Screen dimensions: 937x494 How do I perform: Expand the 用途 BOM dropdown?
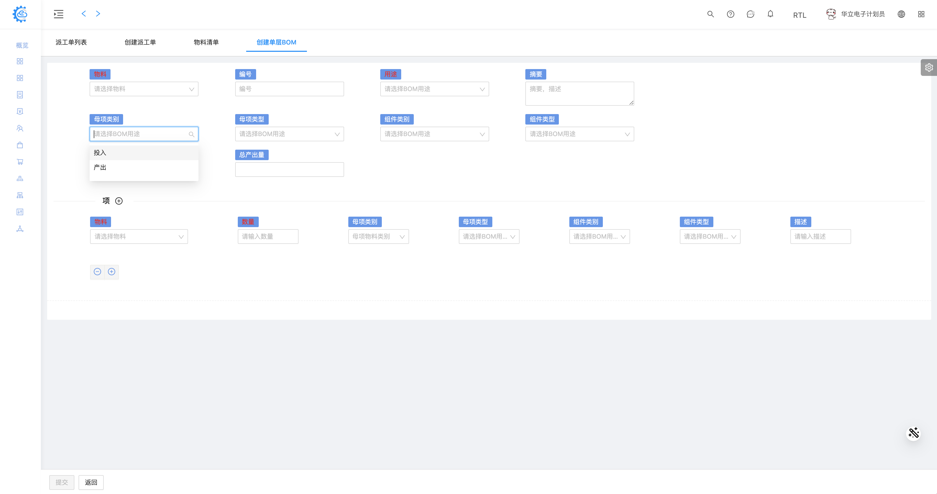[x=434, y=89]
